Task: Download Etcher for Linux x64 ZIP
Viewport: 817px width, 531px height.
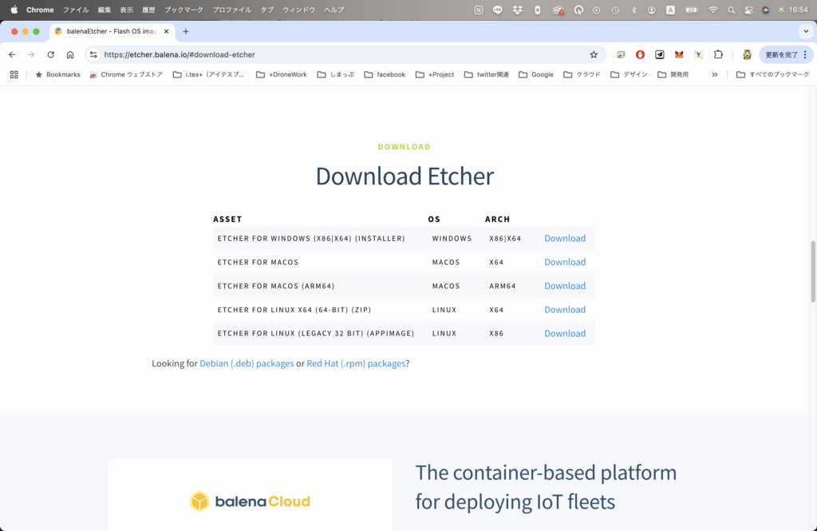Action: [x=565, y=310]
